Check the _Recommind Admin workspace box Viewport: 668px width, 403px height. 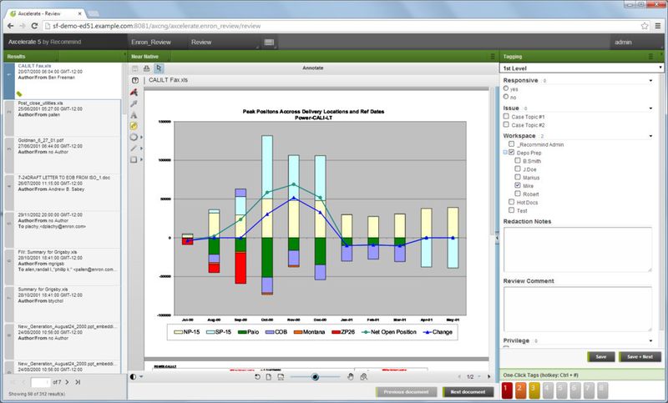click(512, 144)
